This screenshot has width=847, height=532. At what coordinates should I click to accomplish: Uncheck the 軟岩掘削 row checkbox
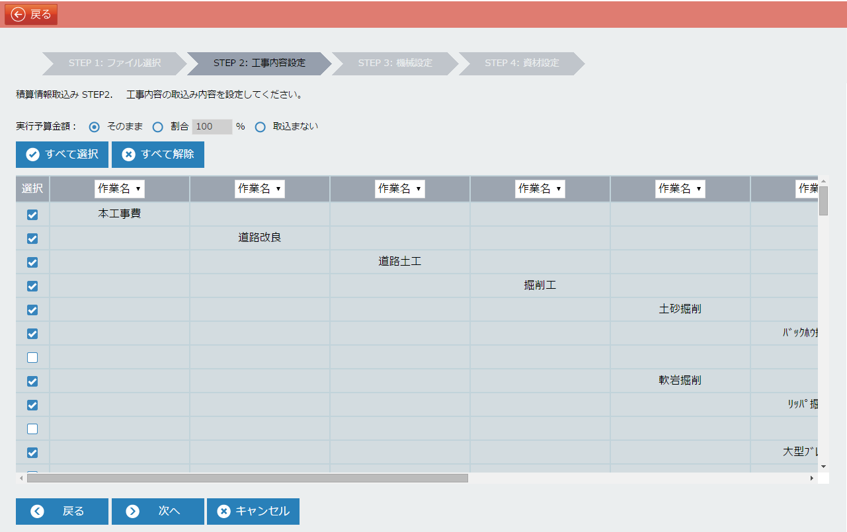pyautogui.click(x=32, y=381)
